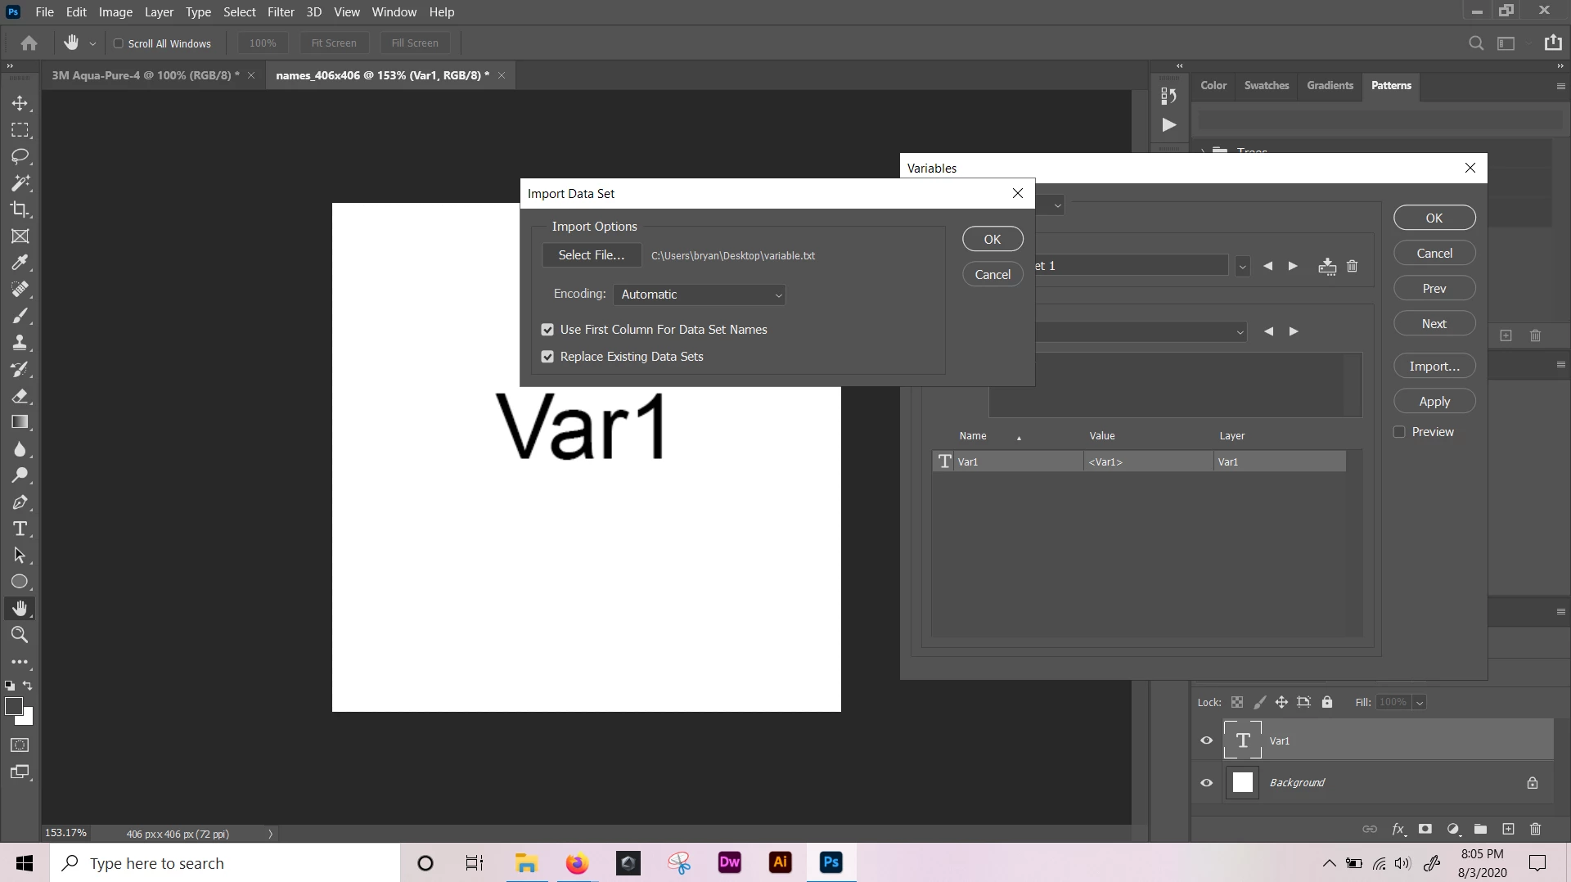Open the Encoding Automatic dropdown
The height and width of the screenshot is (882, 1571).
[700, 295]
